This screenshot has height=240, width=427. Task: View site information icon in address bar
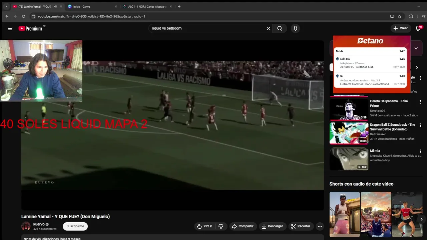33,16
